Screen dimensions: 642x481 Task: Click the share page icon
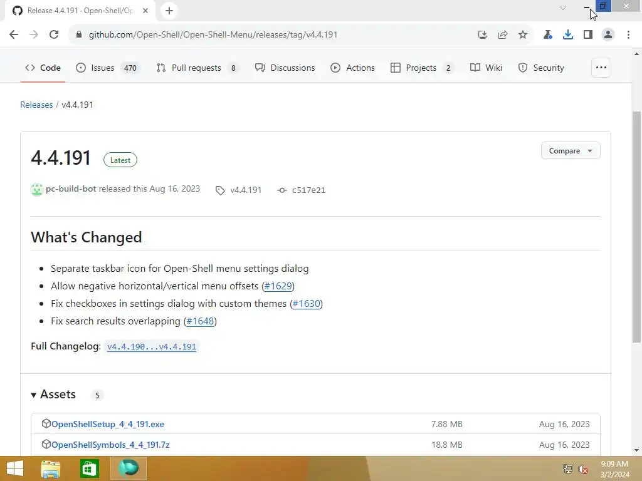pyautogui.click(x=503, y=35)
